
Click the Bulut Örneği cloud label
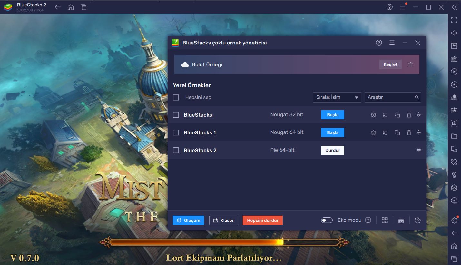click(x=207, y=64)
